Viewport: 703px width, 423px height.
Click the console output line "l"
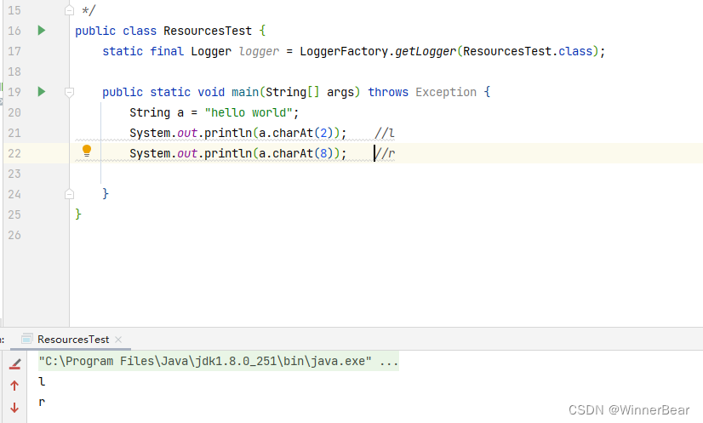pyautogui.click(x=42, y=382)
